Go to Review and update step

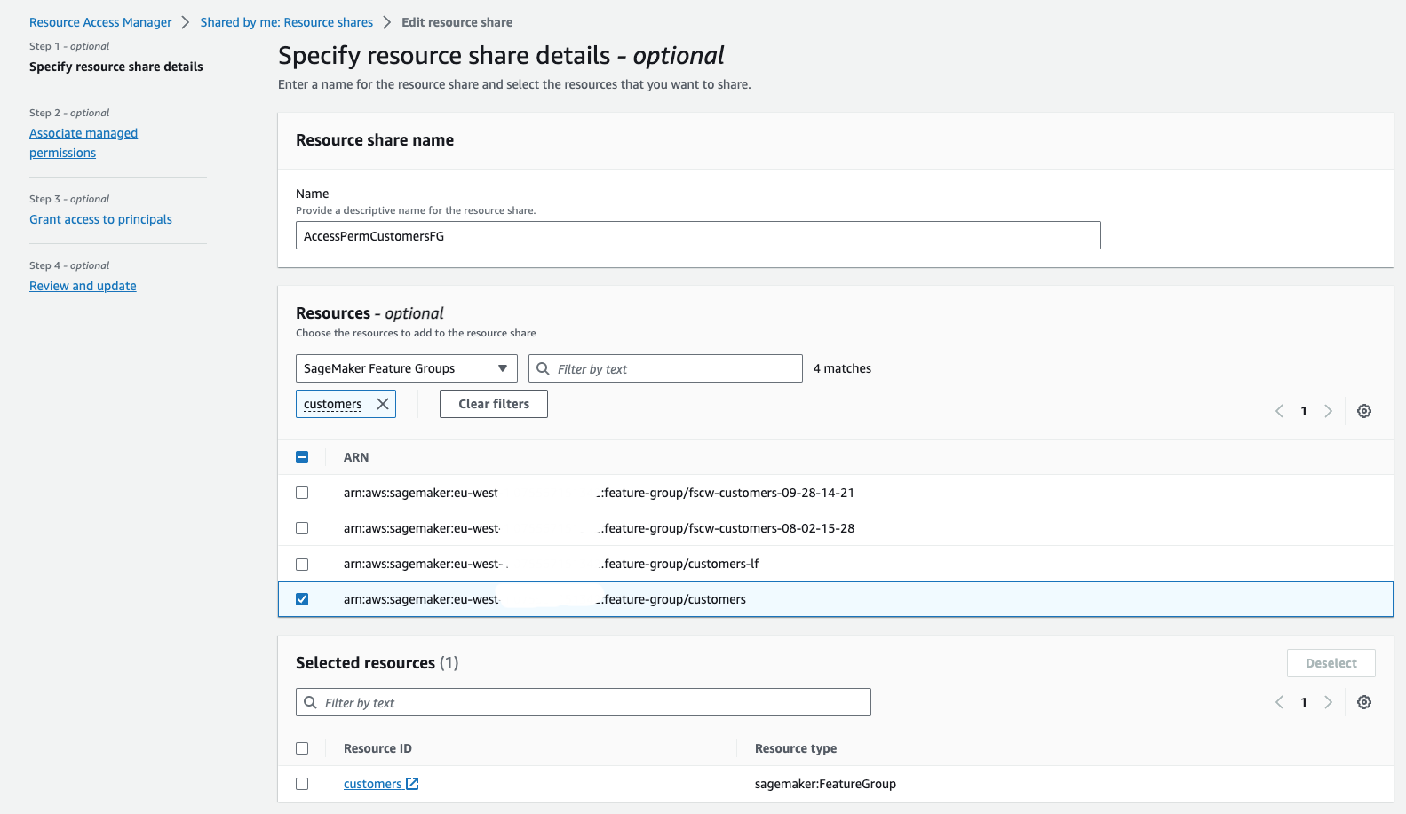tap(83, 286)
